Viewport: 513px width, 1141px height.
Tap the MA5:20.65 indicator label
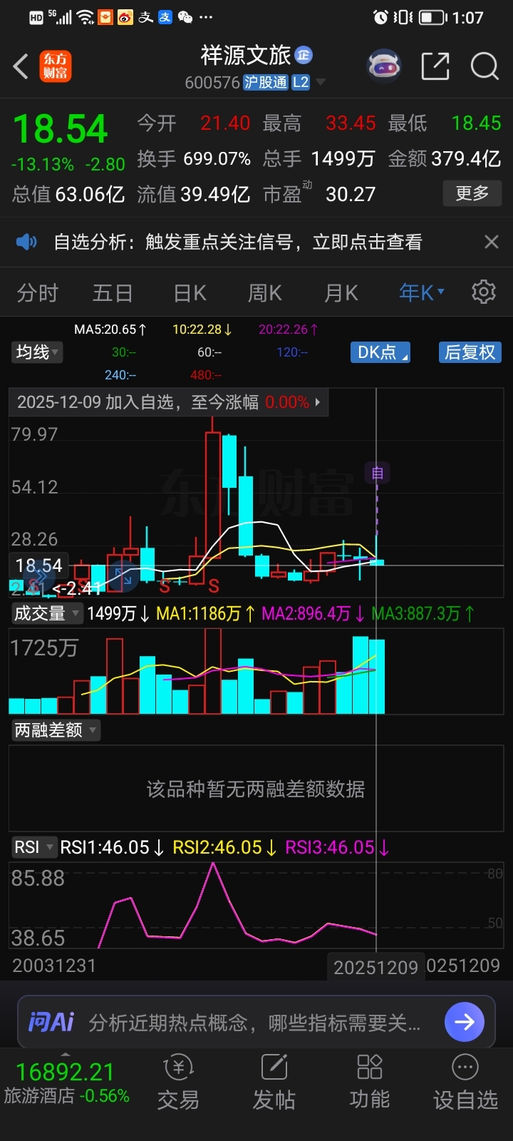[110, 329]
